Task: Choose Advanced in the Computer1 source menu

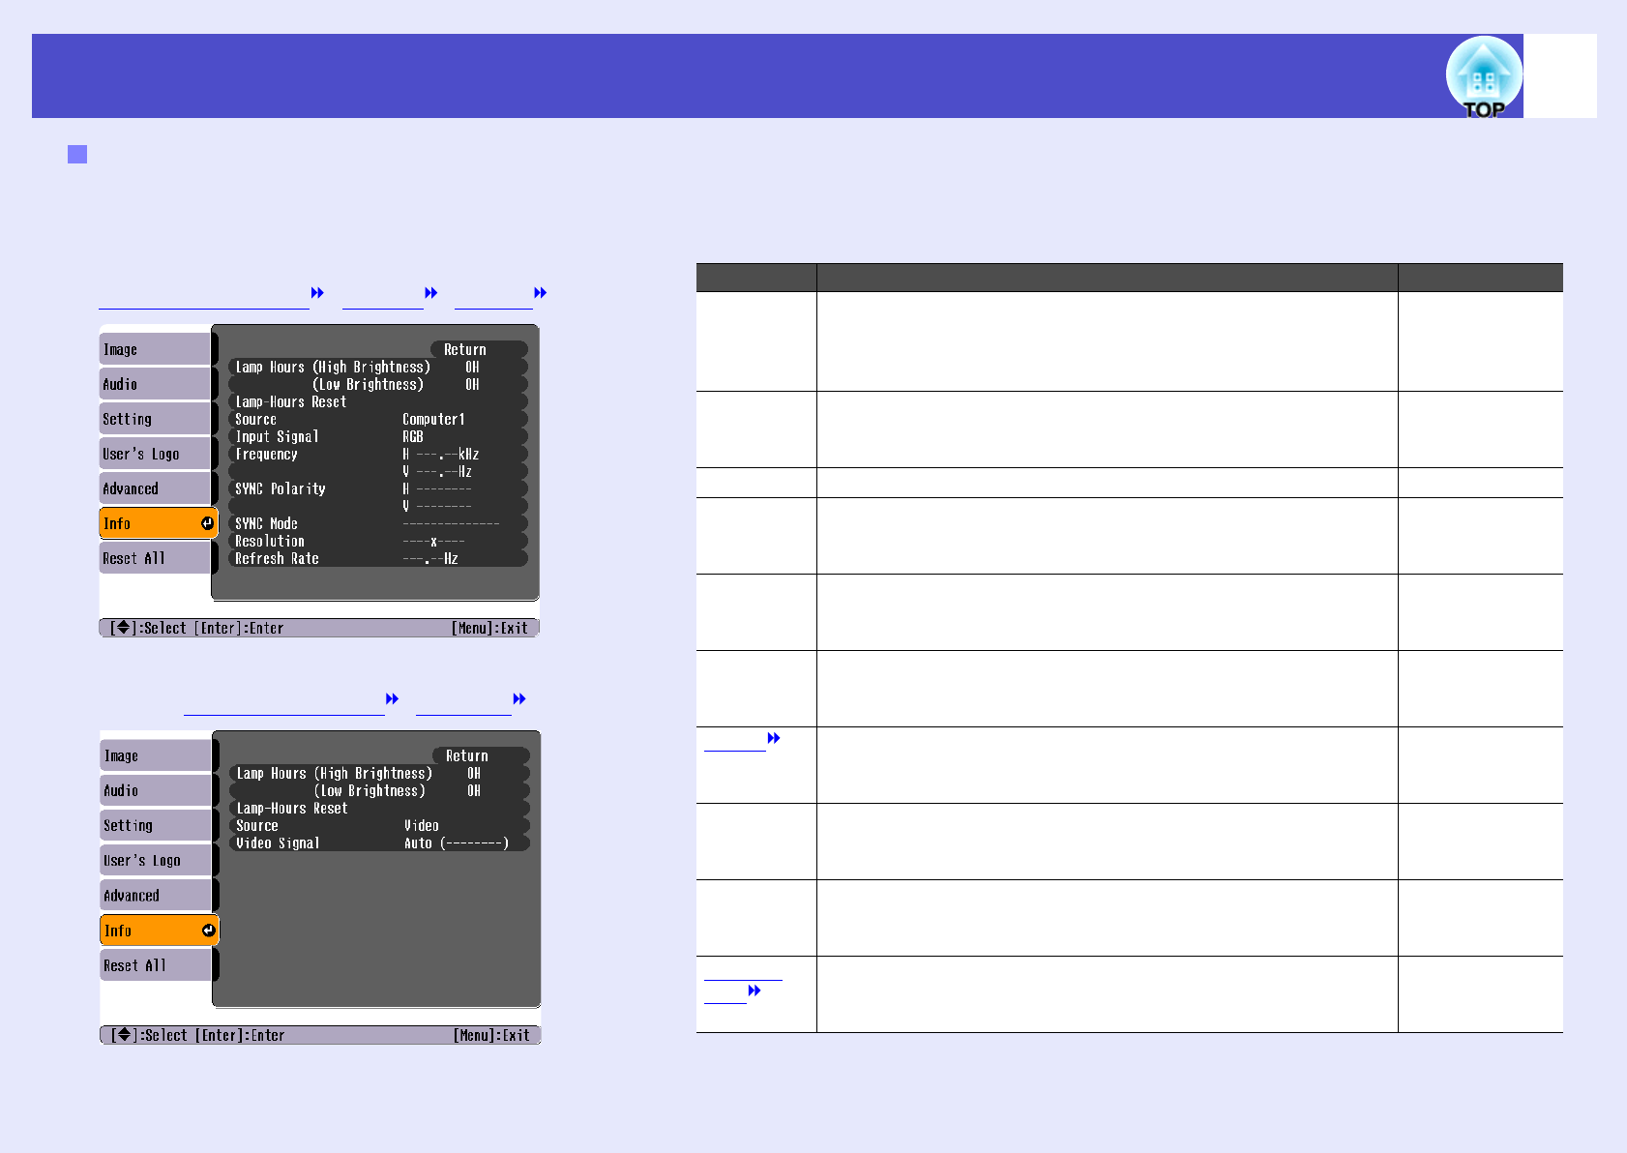Action: pos(155,488)
